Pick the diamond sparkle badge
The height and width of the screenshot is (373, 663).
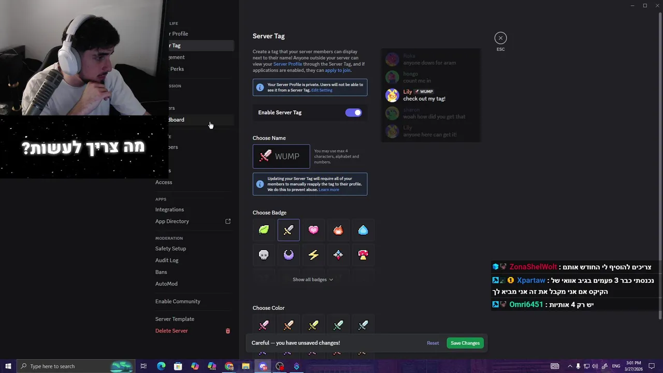point(338,255)
